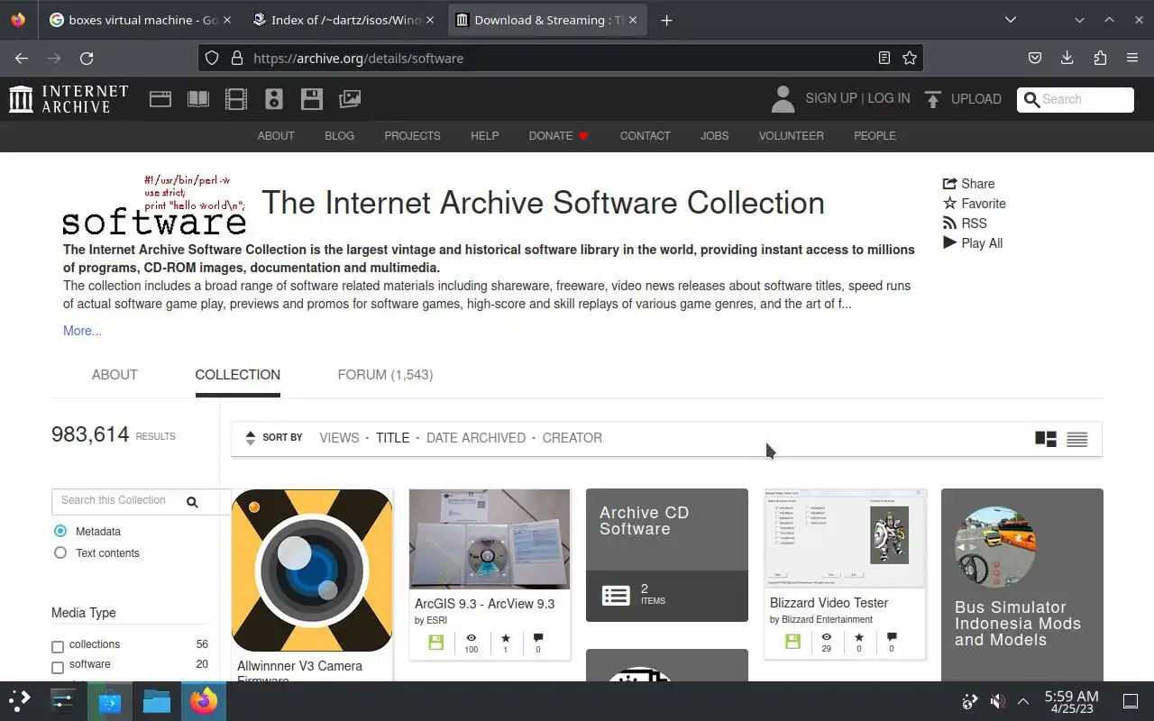Click the Play All link
This screenshot has height=721, width=1154.
click(972, 243)
